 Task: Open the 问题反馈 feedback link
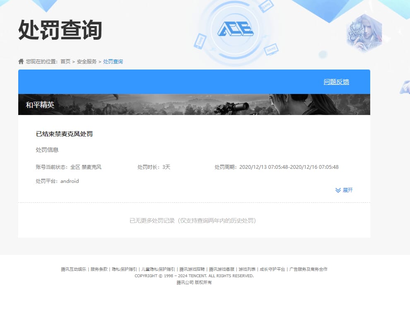(x=336, y=82)
